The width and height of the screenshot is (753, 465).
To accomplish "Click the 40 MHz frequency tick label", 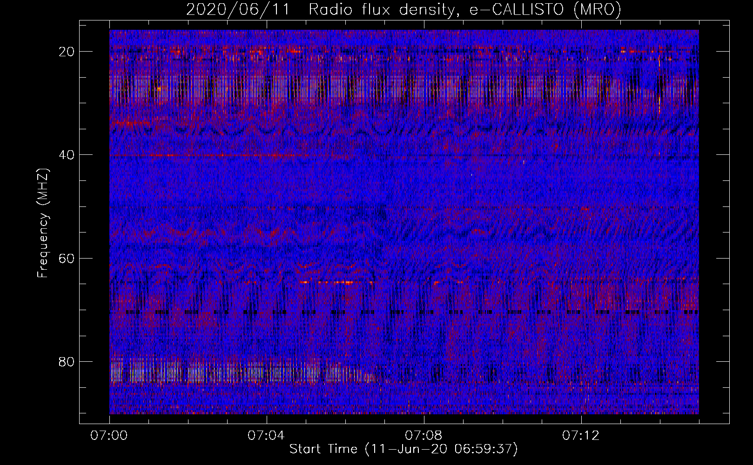I will point(67,155).
